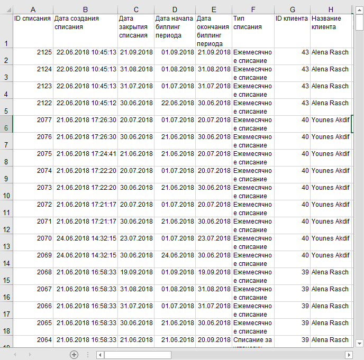Click the next sheet navigation arrow
The width and height of the screenshot is (364, 360).
(x=30, y=355)
